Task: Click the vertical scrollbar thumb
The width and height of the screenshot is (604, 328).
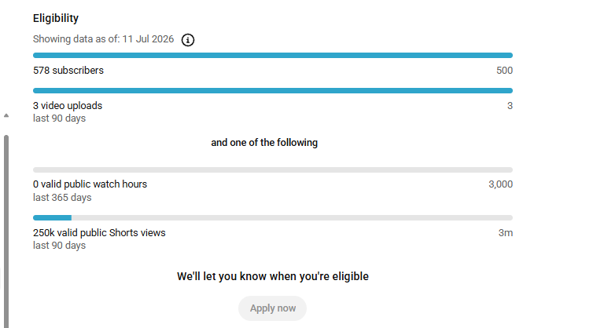Action: pyautogui.click(x=6, y=231)
